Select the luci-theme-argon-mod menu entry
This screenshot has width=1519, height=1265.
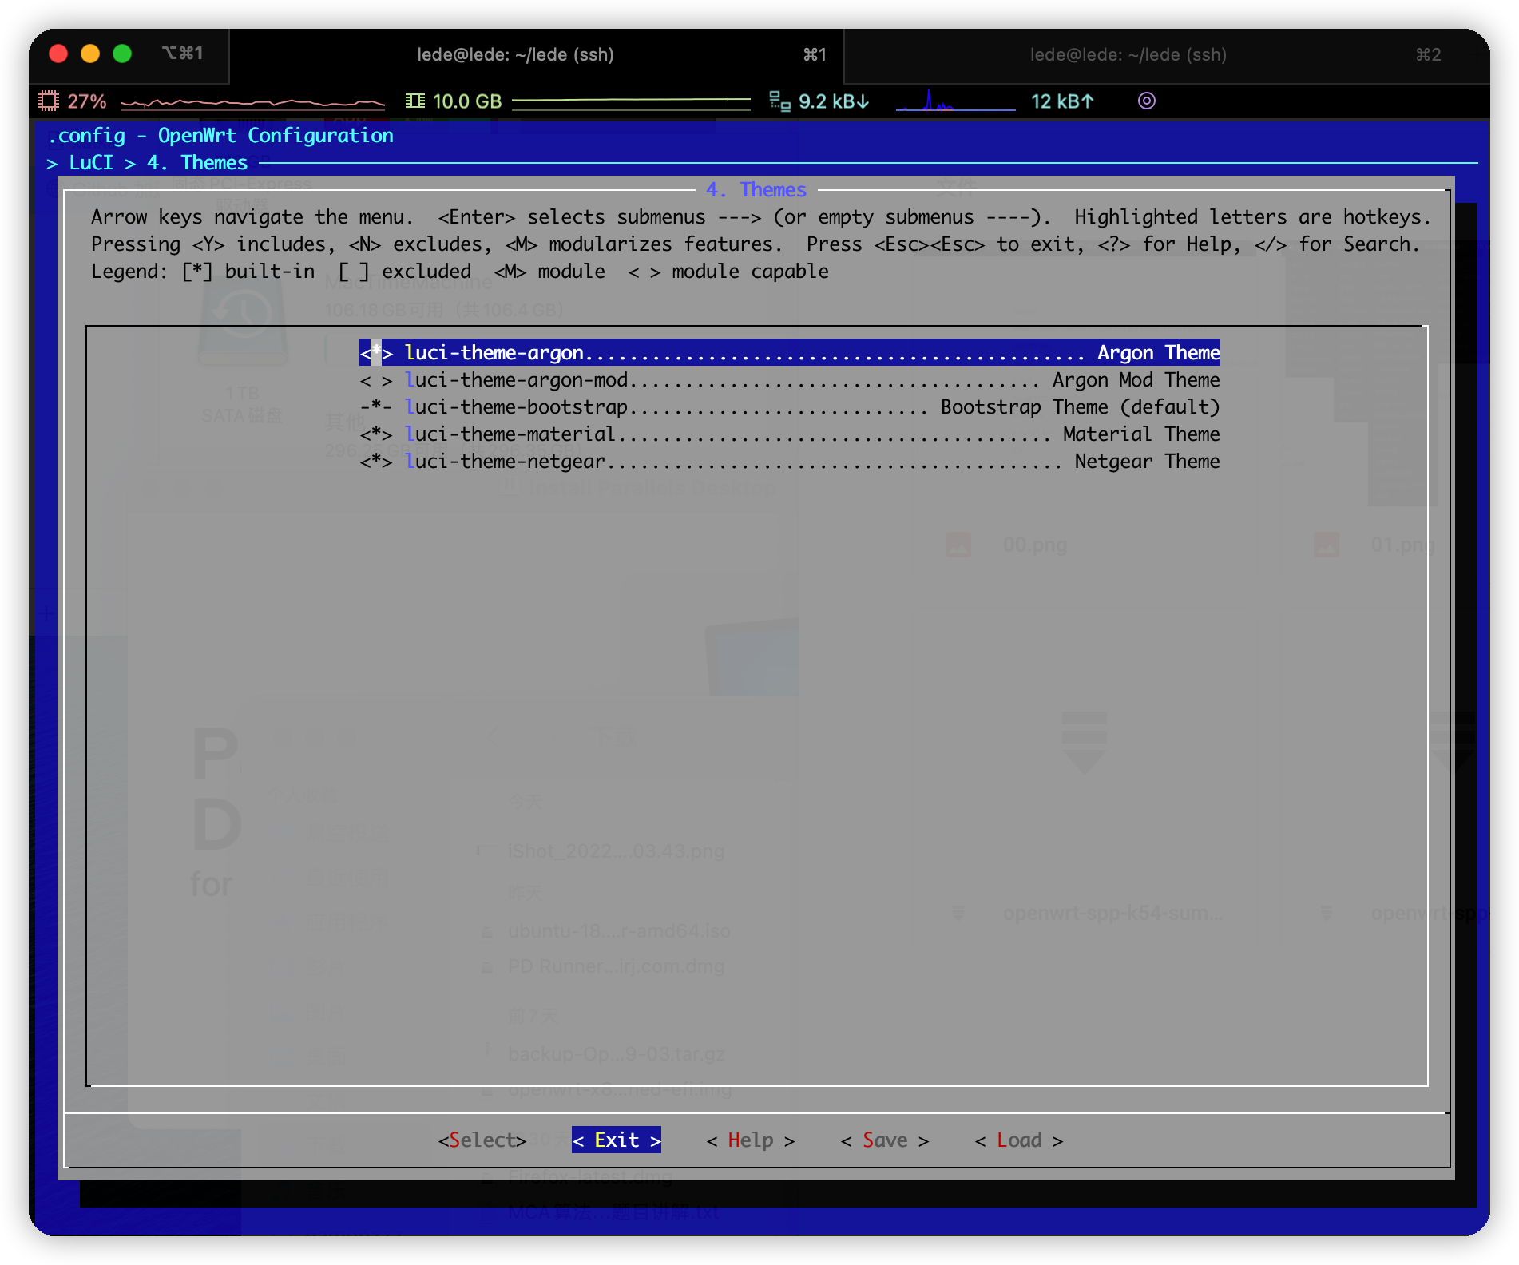[x=789, y=379]
